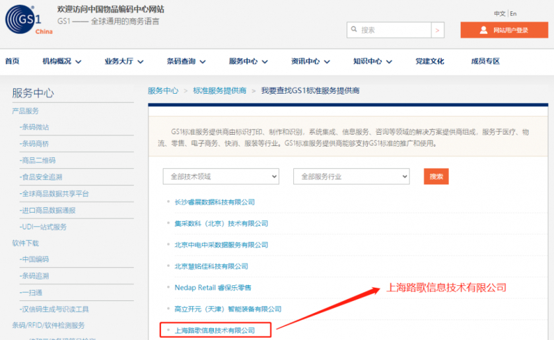Open 上海路歌信息技术有限公司 link
The width and height of the screenshot is (554, 340).
point(214,329)
